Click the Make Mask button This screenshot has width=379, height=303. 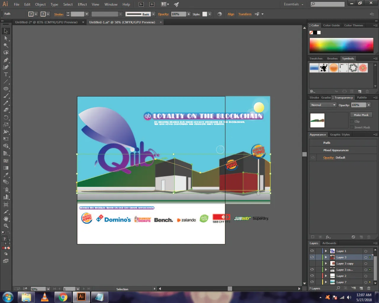[361, 115]
